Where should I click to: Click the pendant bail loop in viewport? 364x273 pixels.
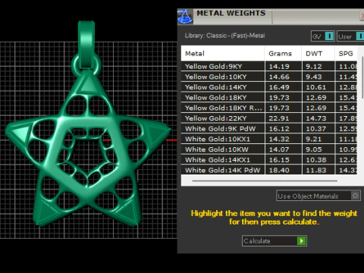coord(86,45)
